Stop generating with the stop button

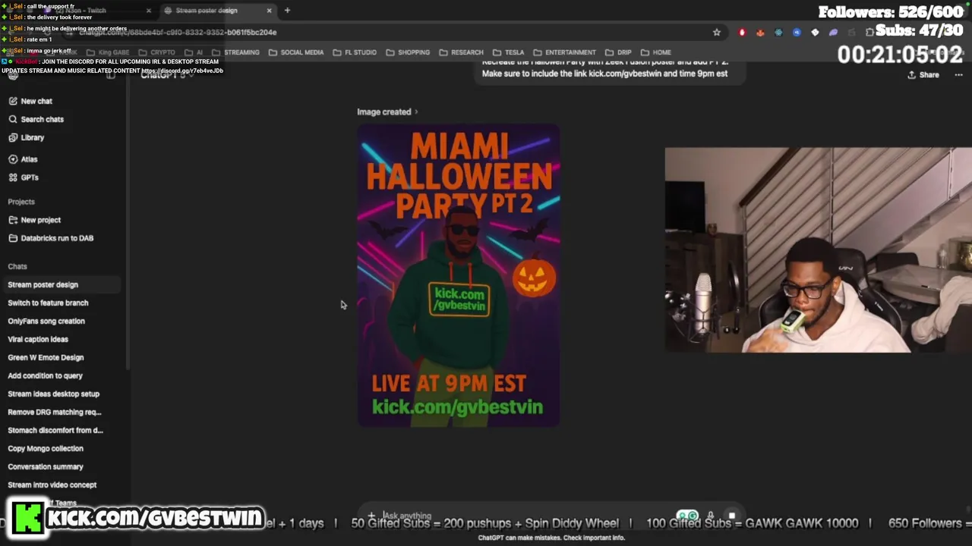[x=732, y=516]
